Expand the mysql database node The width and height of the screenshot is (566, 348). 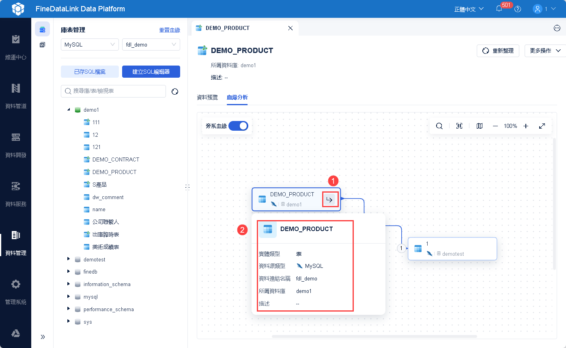(x=69, y=297)
